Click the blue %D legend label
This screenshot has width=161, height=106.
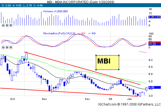[x=94, y=33]
